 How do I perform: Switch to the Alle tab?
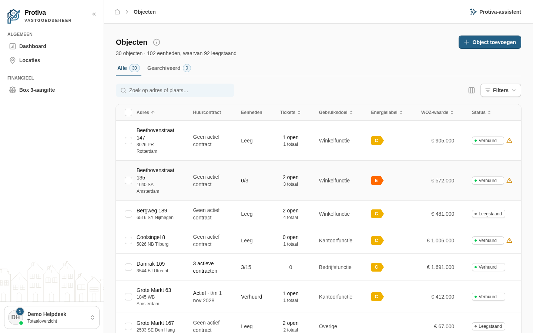128,68
